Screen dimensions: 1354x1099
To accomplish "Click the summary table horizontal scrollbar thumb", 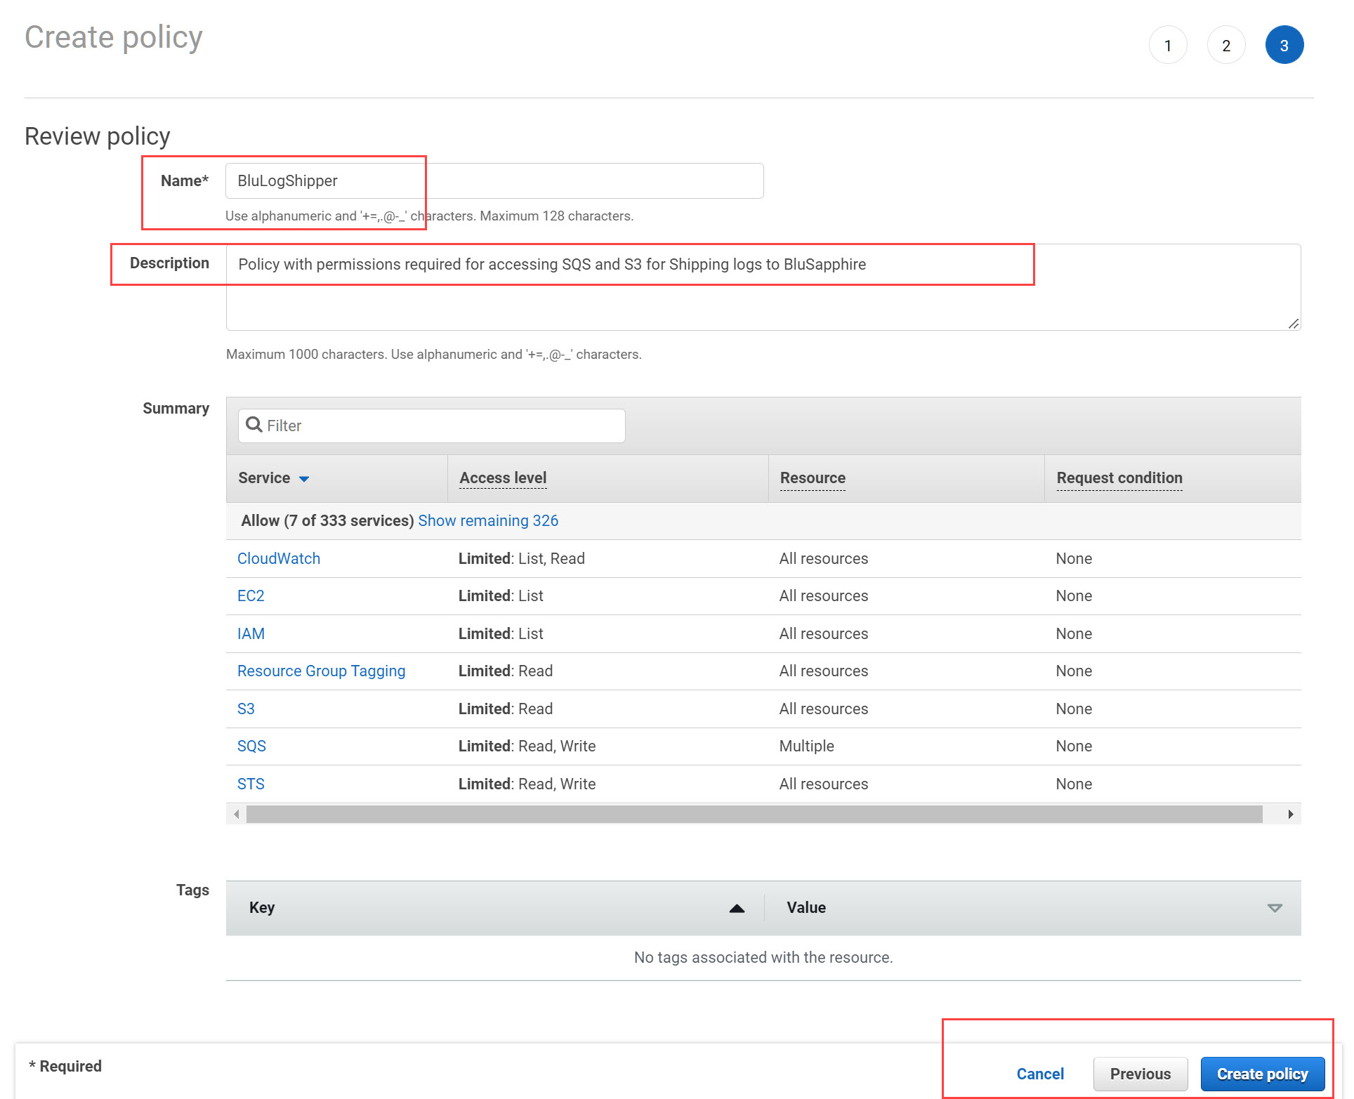I will [x=754, y=814].
